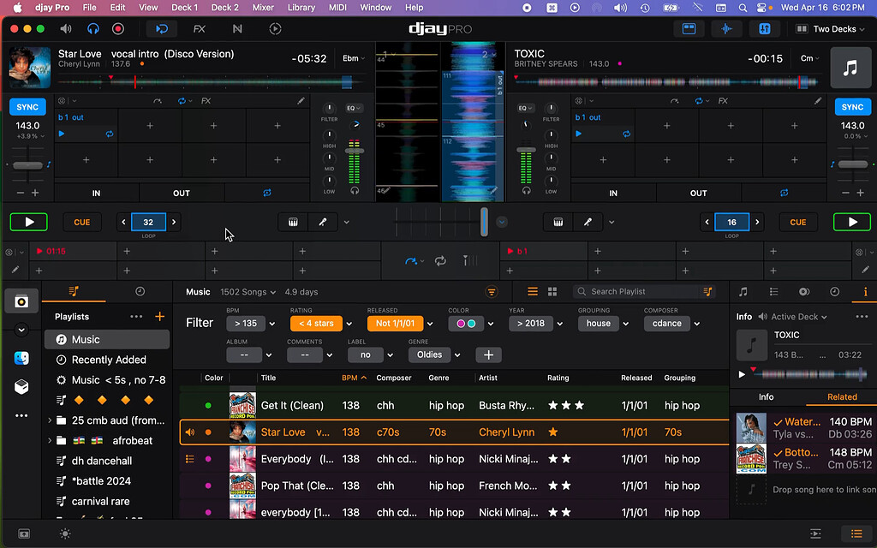Mute the speaker icon on the Star Love row

[x=190, y=432]
